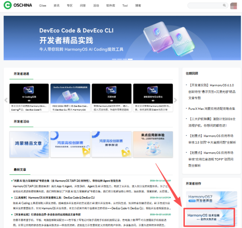Click the first article's timestamp
Viewport: 242px width, 228px height.
coord(160,181)
